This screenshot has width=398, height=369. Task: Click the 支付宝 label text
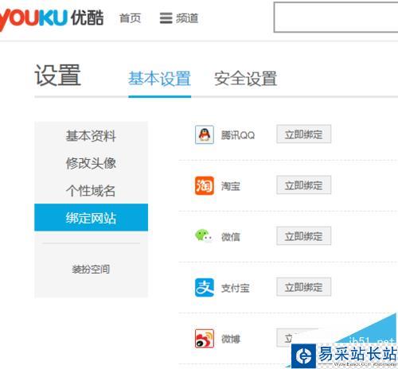(236, 288)
